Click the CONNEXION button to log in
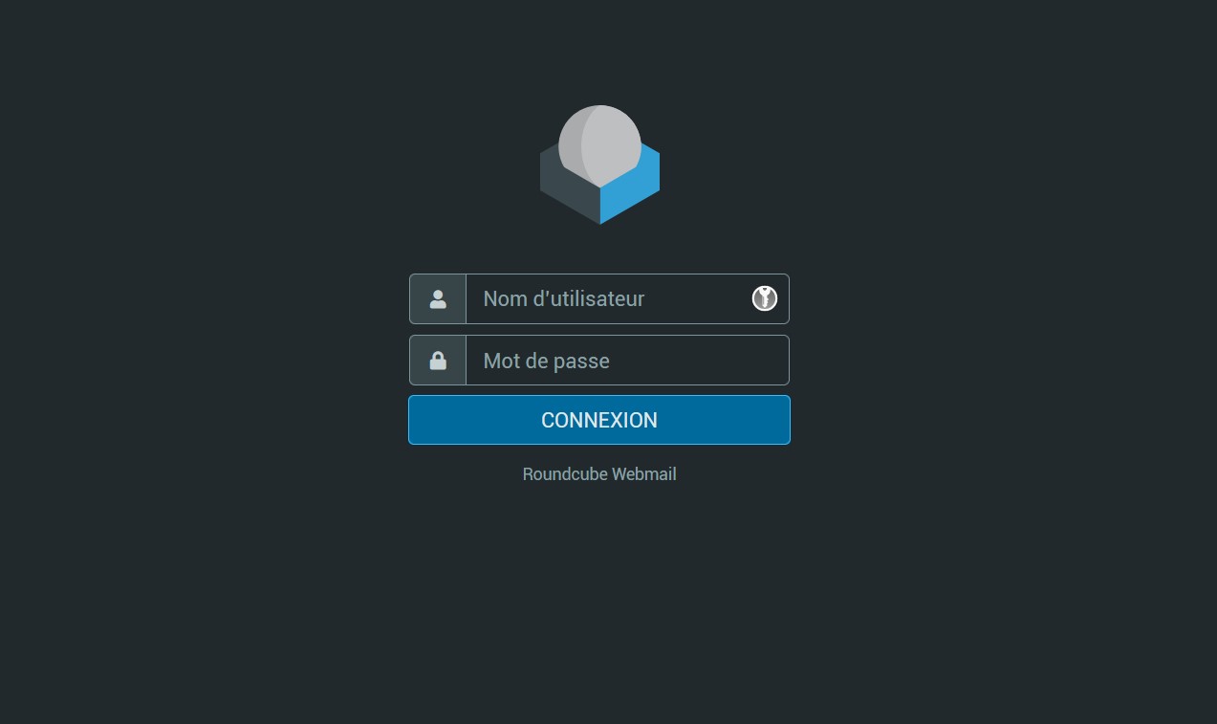This screenshot has width=1217, height=724. [x=599, y=420]
